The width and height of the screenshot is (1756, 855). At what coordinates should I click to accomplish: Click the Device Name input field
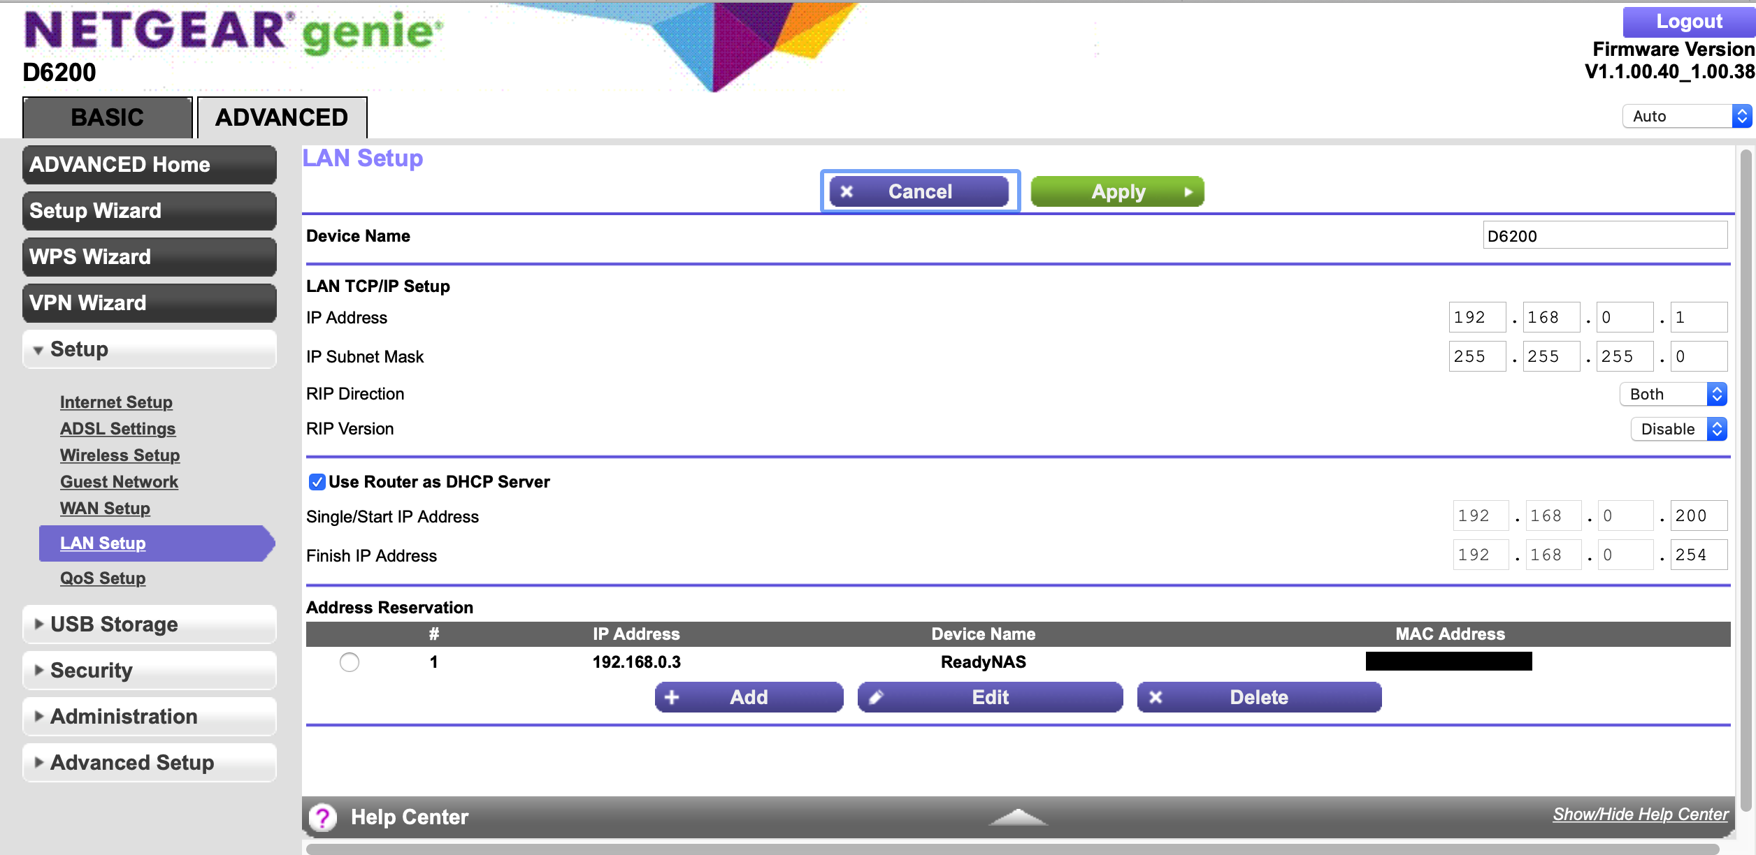pyautogui.click(x=1605, y=235)
